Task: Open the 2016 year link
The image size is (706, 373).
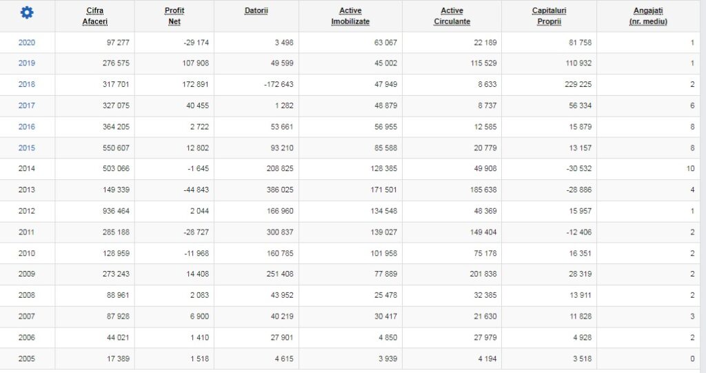Action: click(27, 127)
